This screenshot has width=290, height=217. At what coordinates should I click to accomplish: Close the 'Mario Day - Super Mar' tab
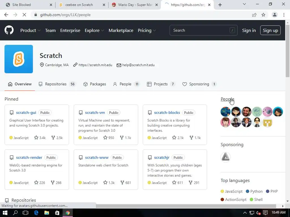tap(157, 5)
